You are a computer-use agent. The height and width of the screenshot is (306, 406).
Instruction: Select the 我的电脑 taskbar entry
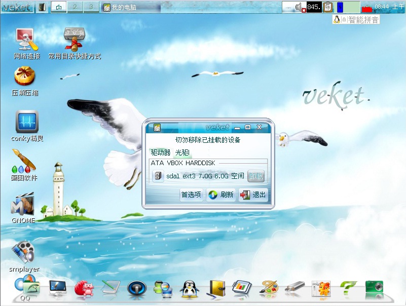pyautogui.click(x=131, y=7)
